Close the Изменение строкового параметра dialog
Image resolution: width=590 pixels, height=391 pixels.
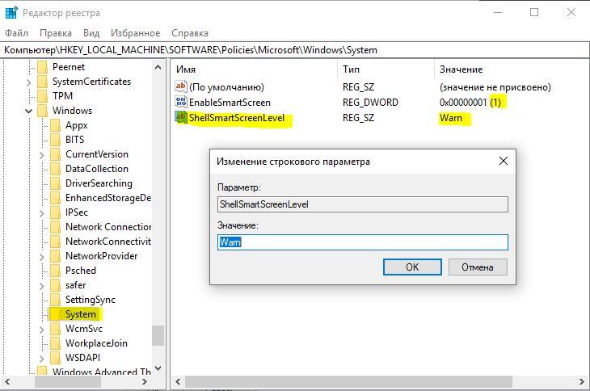504,161
